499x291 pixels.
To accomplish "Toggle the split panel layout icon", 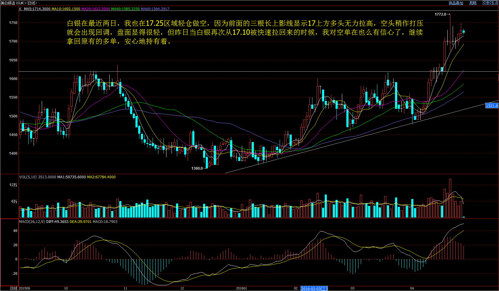I will (x=495, y=3).
